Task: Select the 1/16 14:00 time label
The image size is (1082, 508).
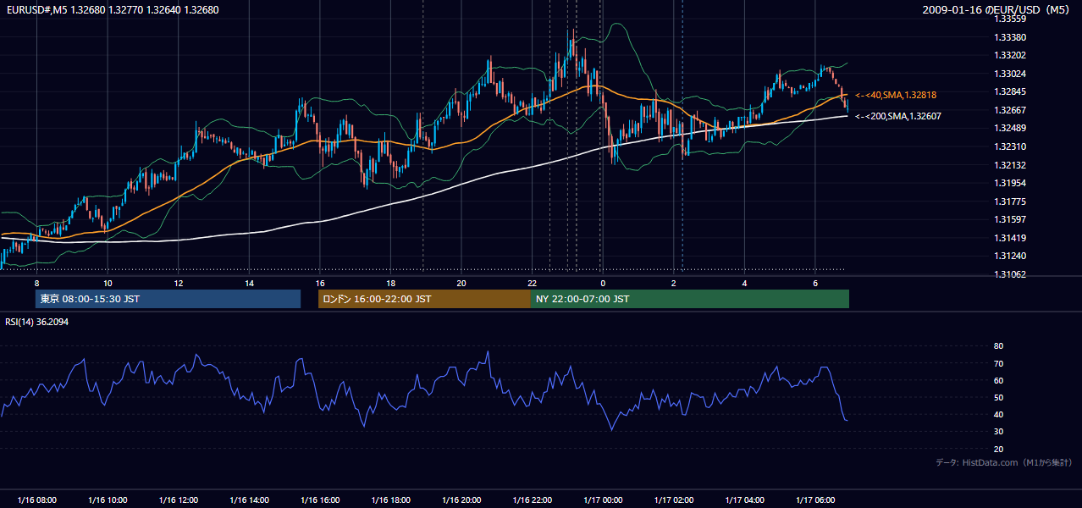Action: pyautogui.click(x=249, y=500)
